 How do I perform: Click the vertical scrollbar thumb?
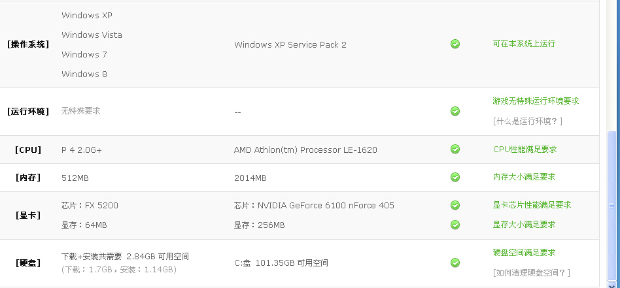coord(611,204)
